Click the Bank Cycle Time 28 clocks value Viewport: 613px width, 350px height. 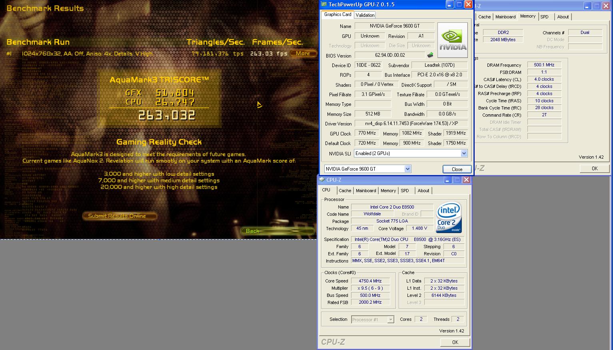544,107
